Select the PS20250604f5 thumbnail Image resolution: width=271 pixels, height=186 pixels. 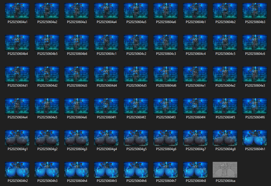[x=225, y=106]
